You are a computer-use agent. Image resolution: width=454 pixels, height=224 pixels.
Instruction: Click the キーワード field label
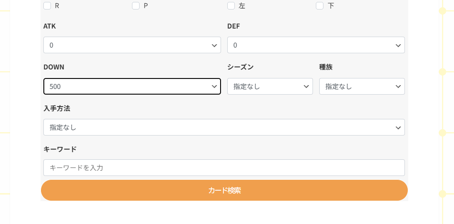60,149
